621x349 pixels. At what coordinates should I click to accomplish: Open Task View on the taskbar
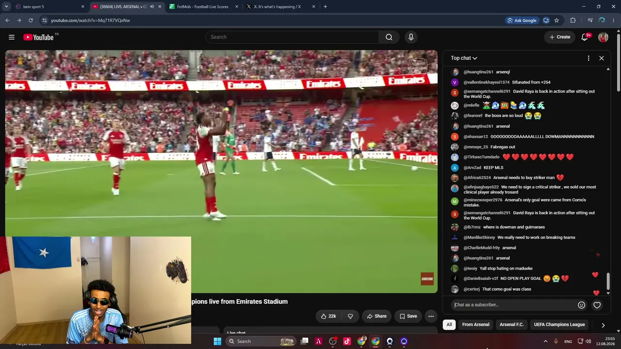[305, 341]
